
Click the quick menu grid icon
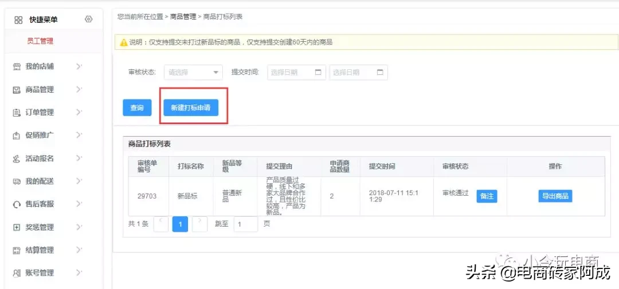coord(18,19)
